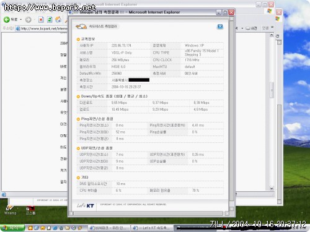Click CPU load value 6 %
The height and width of the screenshot is (232, 310).
click(118, 191)
